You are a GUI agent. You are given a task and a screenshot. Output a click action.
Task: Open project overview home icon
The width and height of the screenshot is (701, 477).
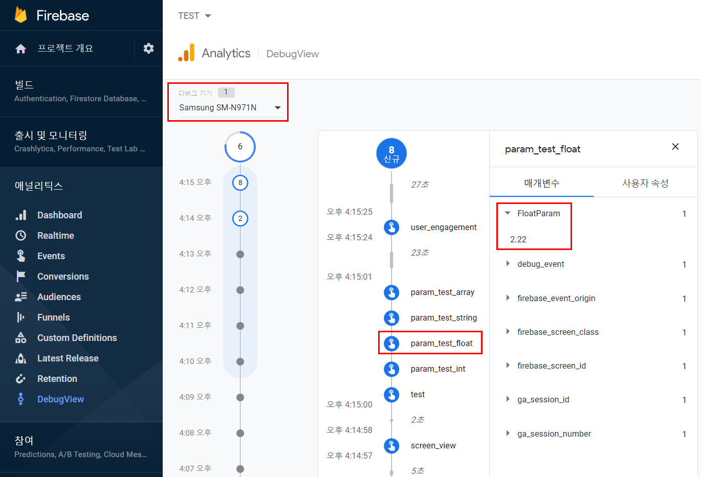pos(21,49)
